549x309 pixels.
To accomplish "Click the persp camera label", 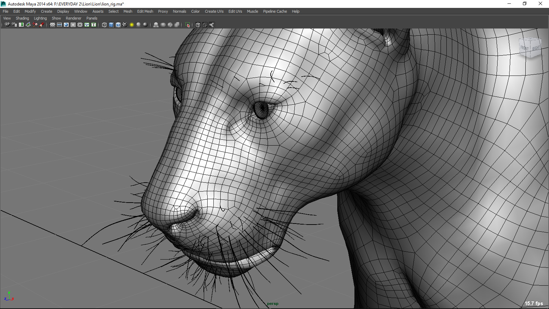I will (273, 304).
